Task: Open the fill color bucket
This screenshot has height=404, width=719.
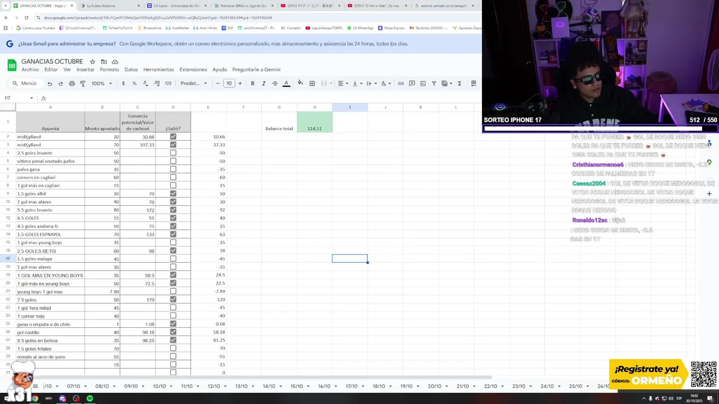Action: coord(301,84)
